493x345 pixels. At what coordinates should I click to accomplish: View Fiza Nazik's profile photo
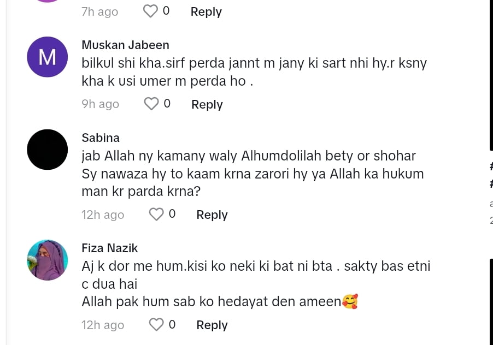(x=48, y=260)
